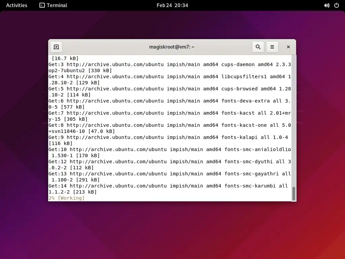Click the window title magiskroot@vm7: ~
This screenshot has width=345, height=259.
point(171,47)
